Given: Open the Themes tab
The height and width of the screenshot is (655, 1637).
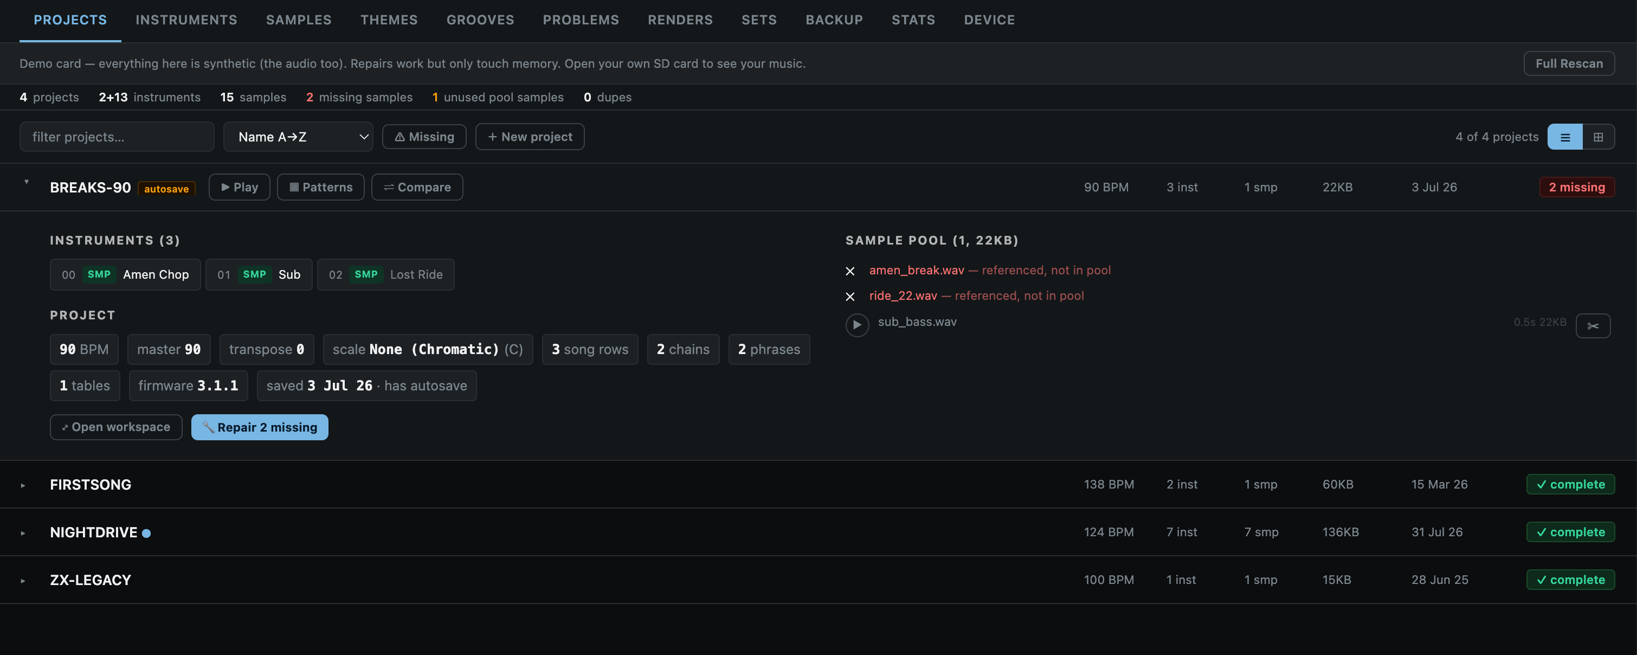Looking at the screenshot, I should point(389,20).
